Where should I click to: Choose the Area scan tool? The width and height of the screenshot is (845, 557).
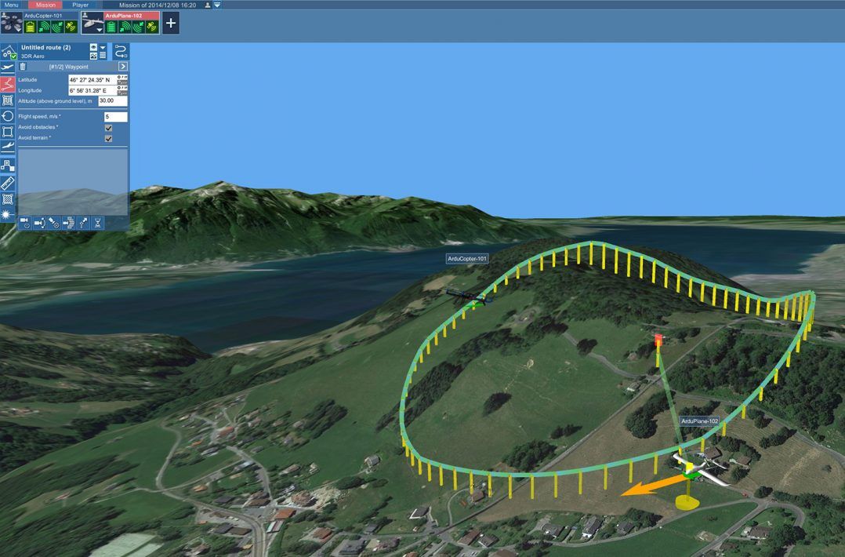pos(8,100)
